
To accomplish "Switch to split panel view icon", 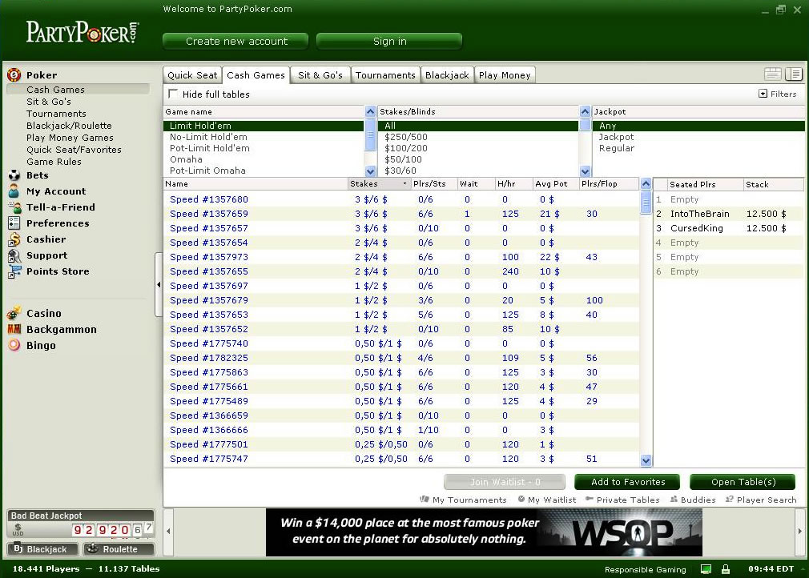I will pyautogui.click(x=794, y=74).
